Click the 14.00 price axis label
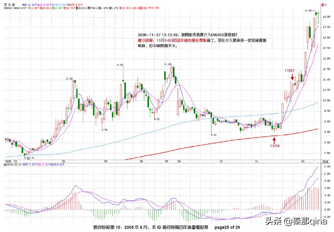The image size is (334, 232). [x=327, y=17]
